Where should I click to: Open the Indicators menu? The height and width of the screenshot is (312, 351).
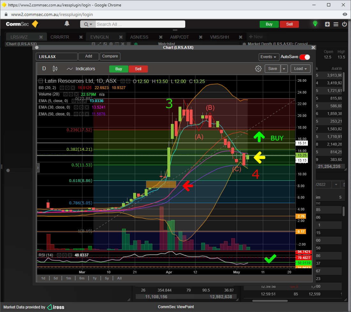click(81, 69)
